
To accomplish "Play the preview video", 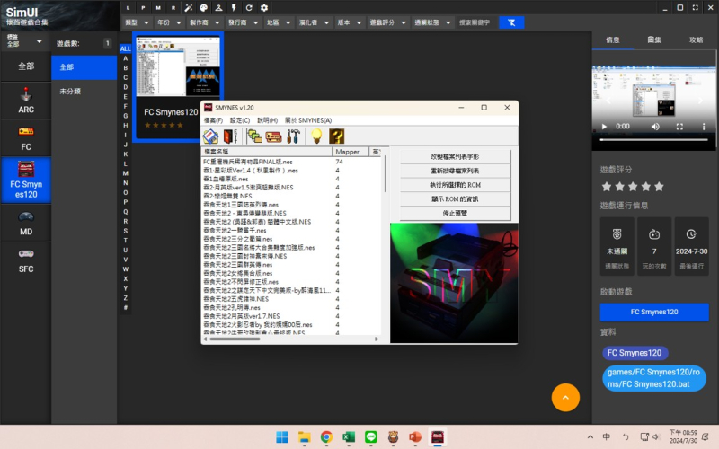I will pos(604,127).
